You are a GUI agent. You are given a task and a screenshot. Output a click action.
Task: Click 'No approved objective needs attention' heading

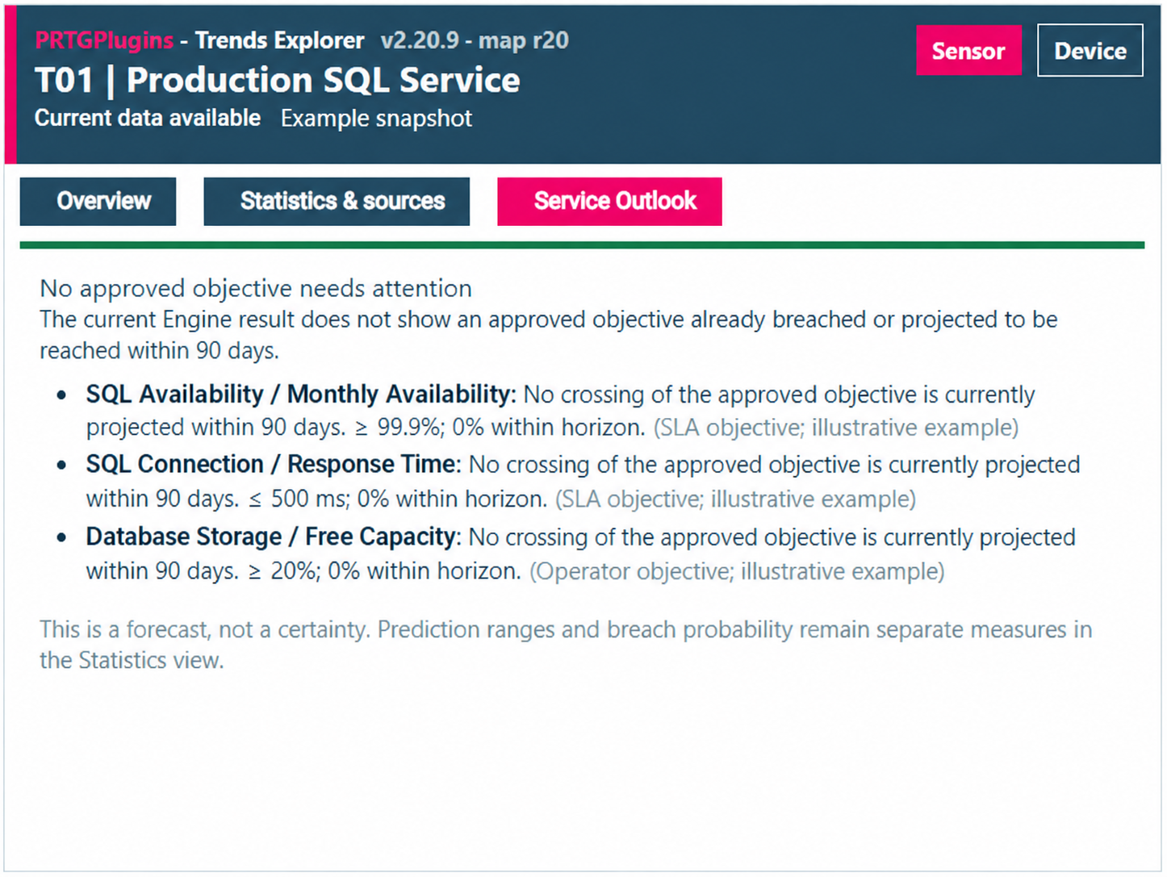tap(256, 288)
